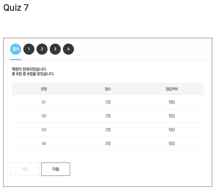Click the Quiz 7 page title
The height and width of the screenshot is (191, 216).
[16, 8]
